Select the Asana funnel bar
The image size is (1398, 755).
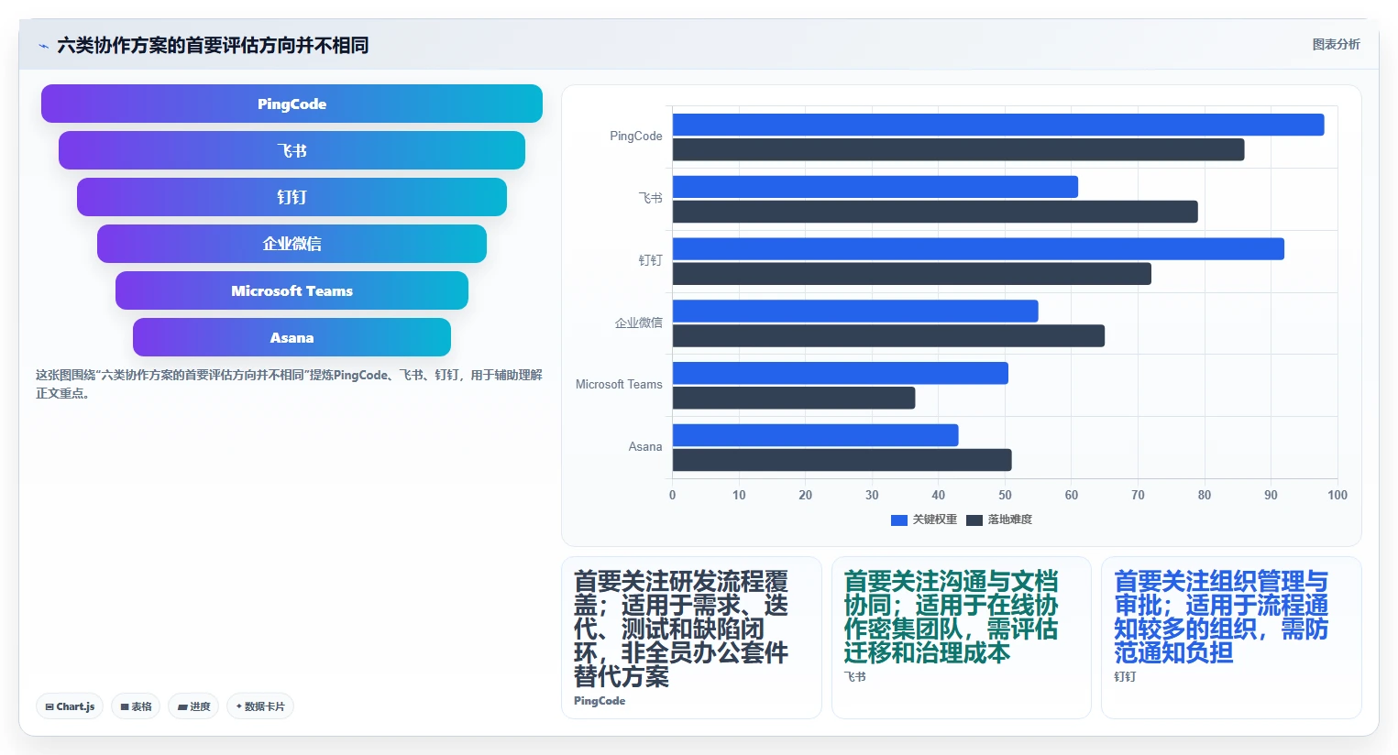pos(292,337)
